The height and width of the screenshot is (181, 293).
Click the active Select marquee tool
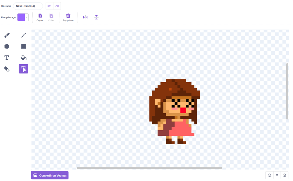(x=24, y=69)
